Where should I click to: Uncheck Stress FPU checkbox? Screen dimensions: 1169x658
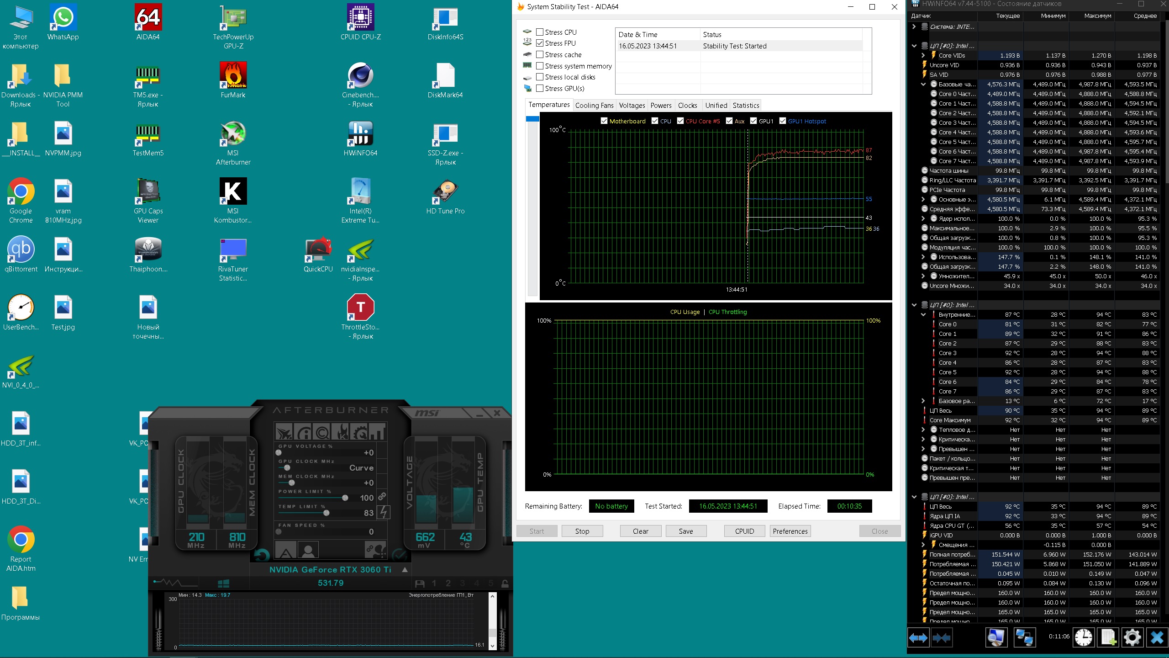click(540, 43)
